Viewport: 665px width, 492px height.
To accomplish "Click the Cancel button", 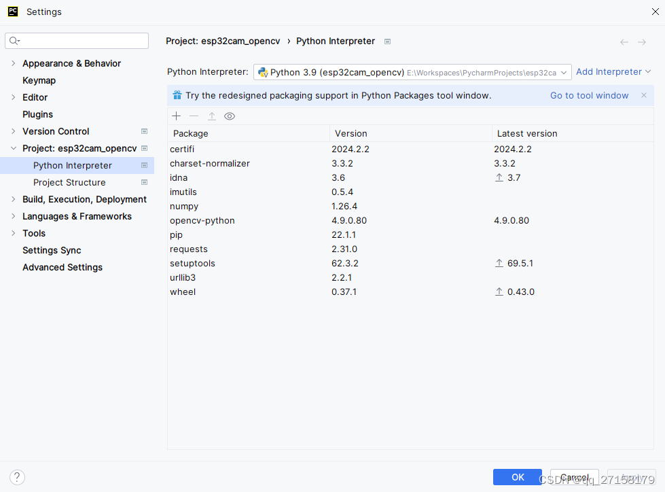I will tap(574, 477).
